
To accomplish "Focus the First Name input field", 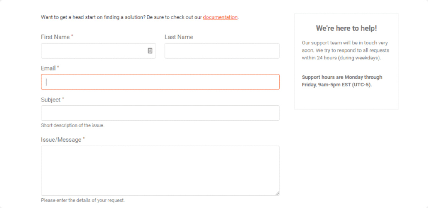I will point(94,51).
